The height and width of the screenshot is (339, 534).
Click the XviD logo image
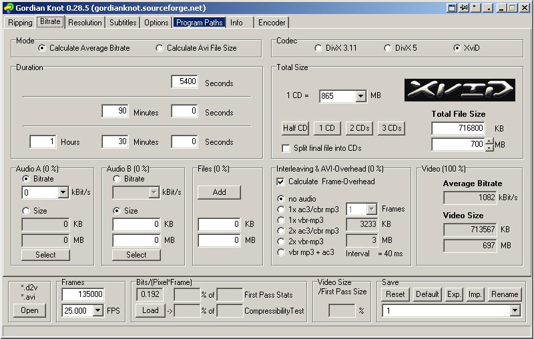click(459, 90)
